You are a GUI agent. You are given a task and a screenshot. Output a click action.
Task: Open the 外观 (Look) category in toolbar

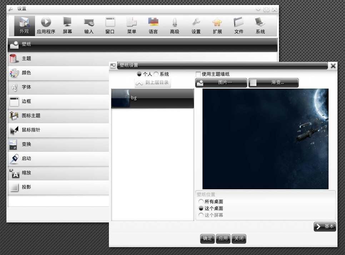point(24,25)
